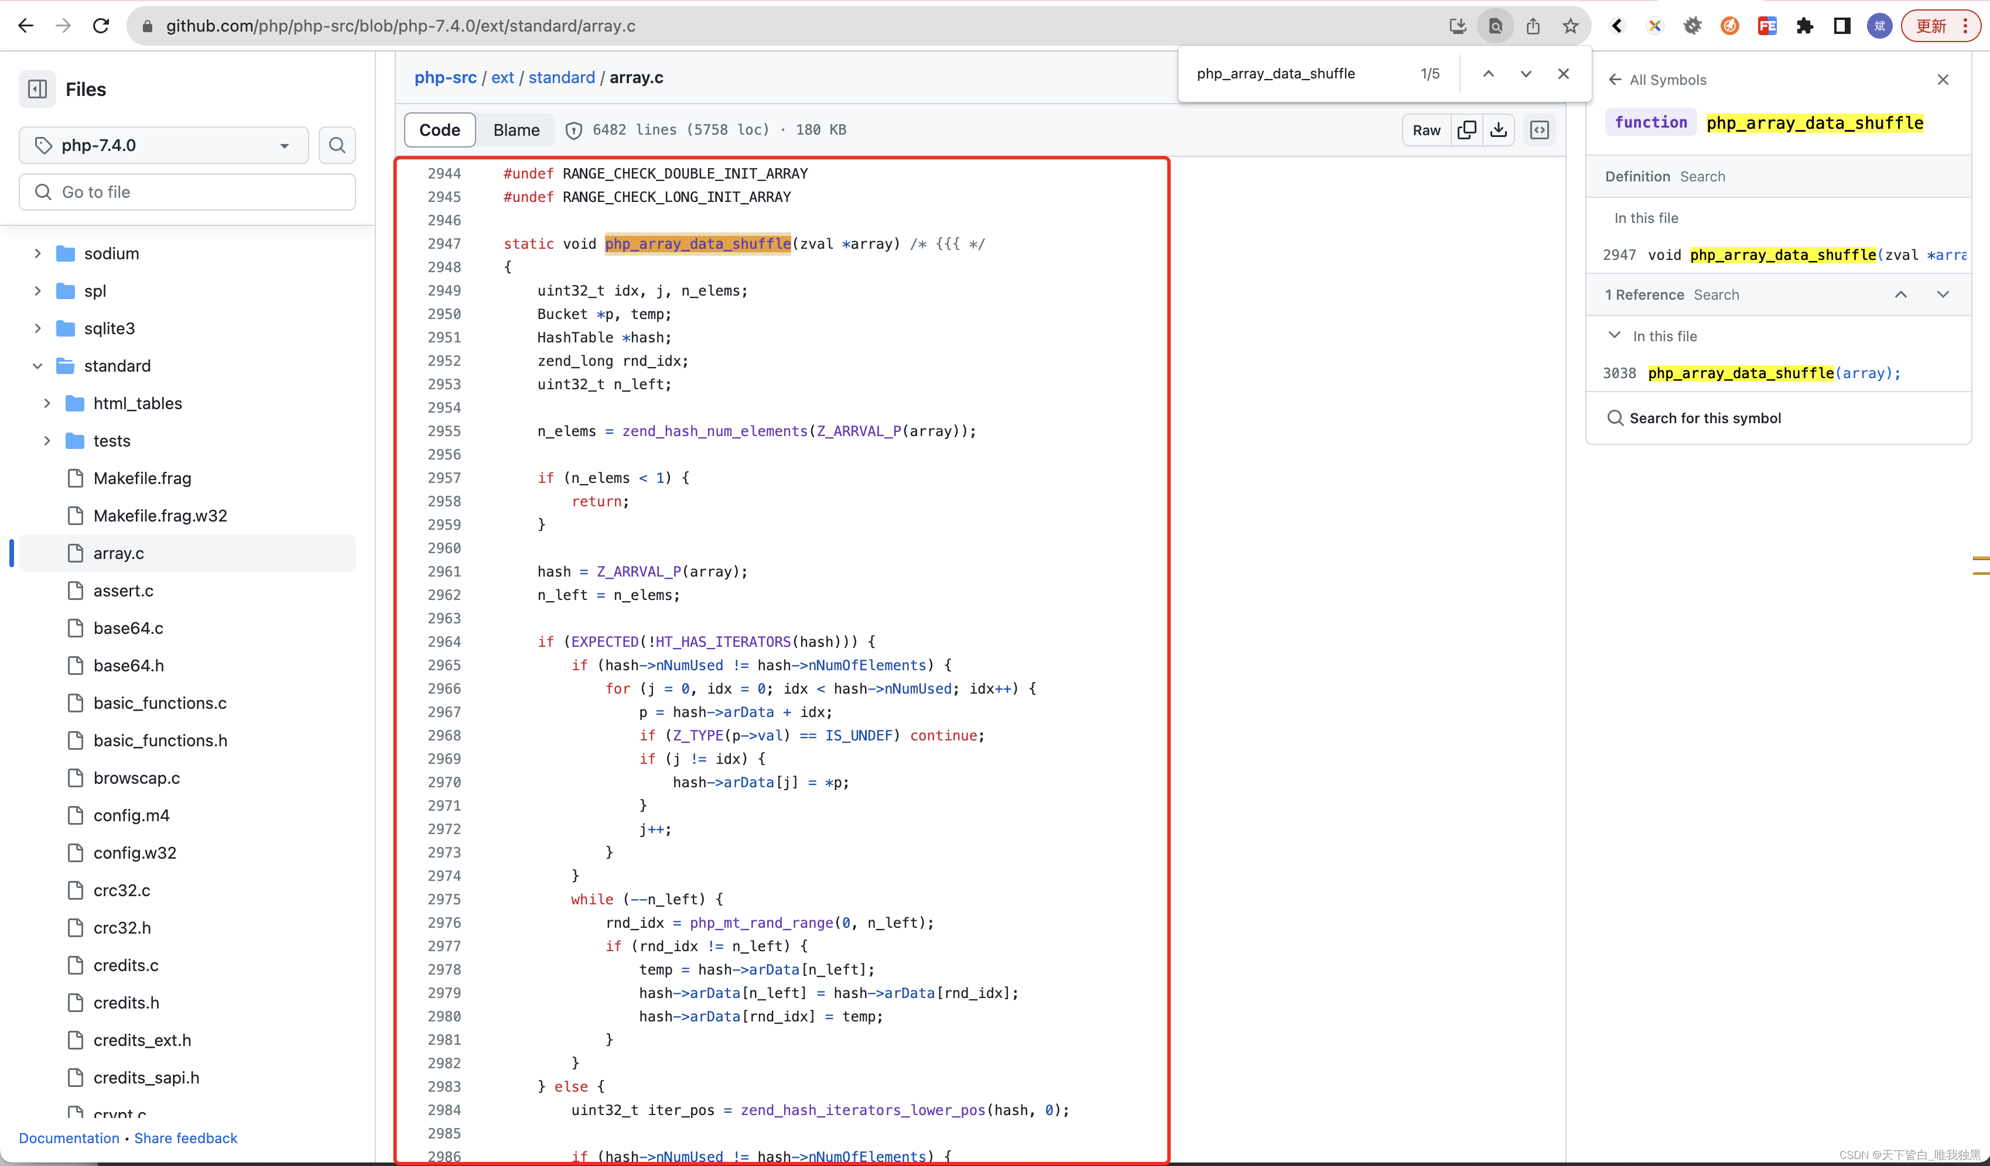Switch to Blame view
1990x1166 pixels.
516,131
